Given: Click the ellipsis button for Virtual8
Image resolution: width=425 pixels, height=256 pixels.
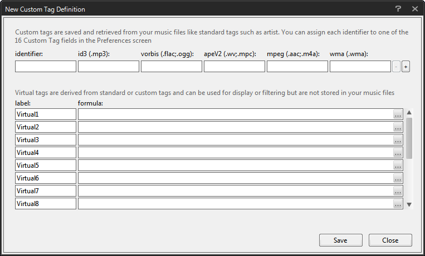Looking at the screenshot, I should [x=397, y=204].
